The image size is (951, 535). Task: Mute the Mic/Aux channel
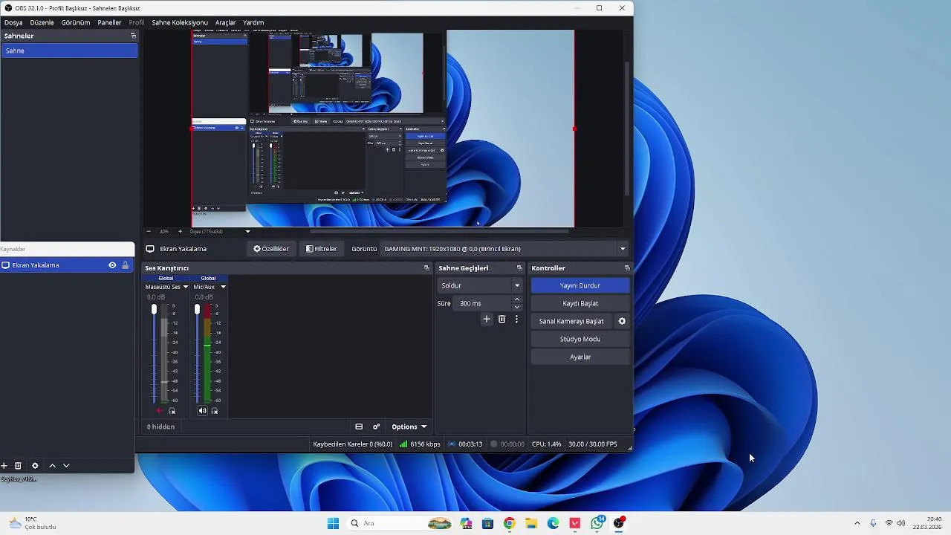pyautogui.click(x=202, y=411)
